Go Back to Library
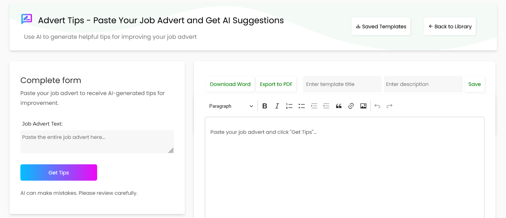 coord(450,26)
